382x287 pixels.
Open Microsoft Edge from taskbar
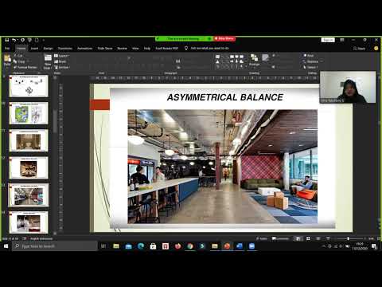coord(141,246)
